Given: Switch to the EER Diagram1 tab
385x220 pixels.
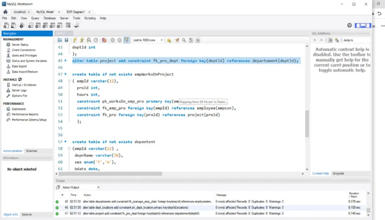Looking at the screenshot, I should tap(75, 12).
